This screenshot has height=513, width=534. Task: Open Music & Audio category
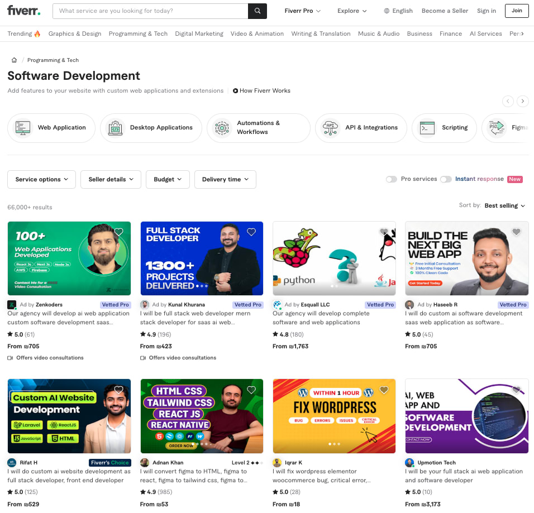tap(379, 33)
